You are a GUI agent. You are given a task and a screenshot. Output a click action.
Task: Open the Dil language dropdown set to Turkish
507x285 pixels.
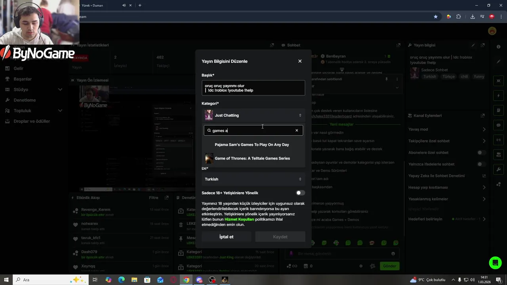[253, 179]
